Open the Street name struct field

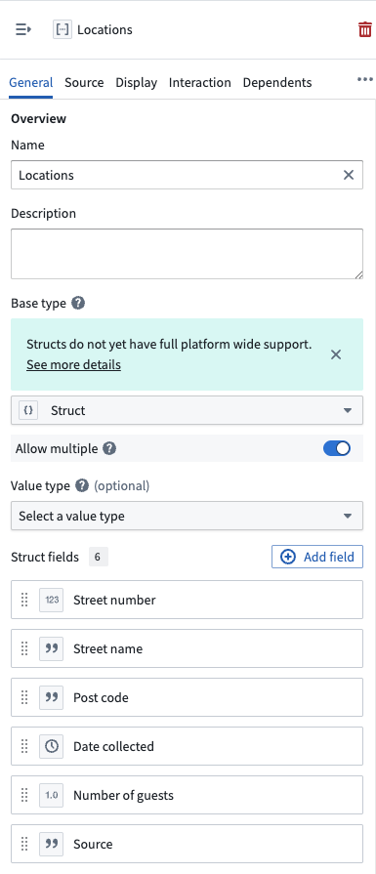pyautogui.click(x=187, y=648)
